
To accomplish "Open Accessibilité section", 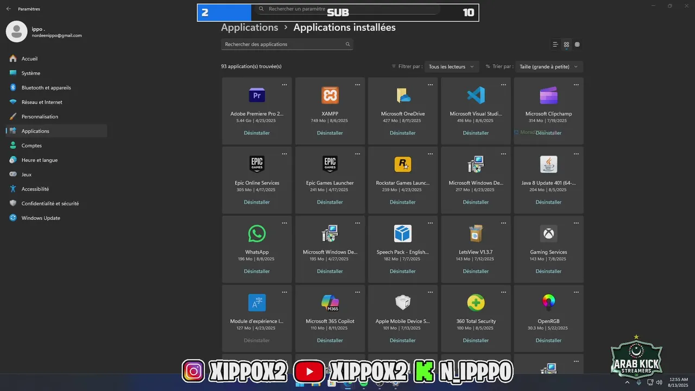I will point(56,189).
